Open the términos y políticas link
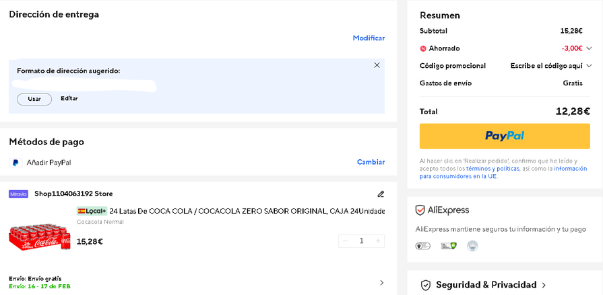Viewport: 603px width, 295px height. pyautogui.click(x=493, y=169)
